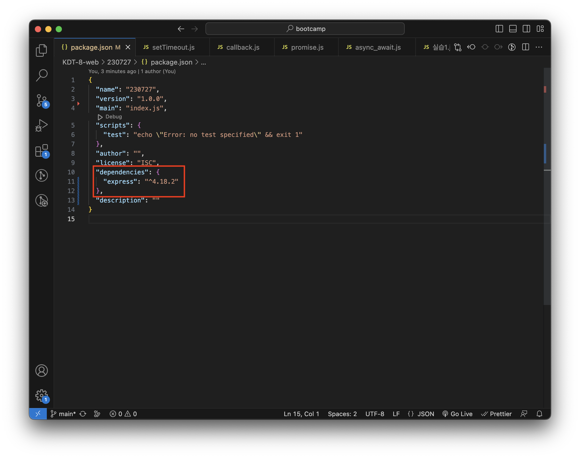580x458 pixels.
Task: Change encoding via UTF-8 indicator
Action: coord(375,414)
